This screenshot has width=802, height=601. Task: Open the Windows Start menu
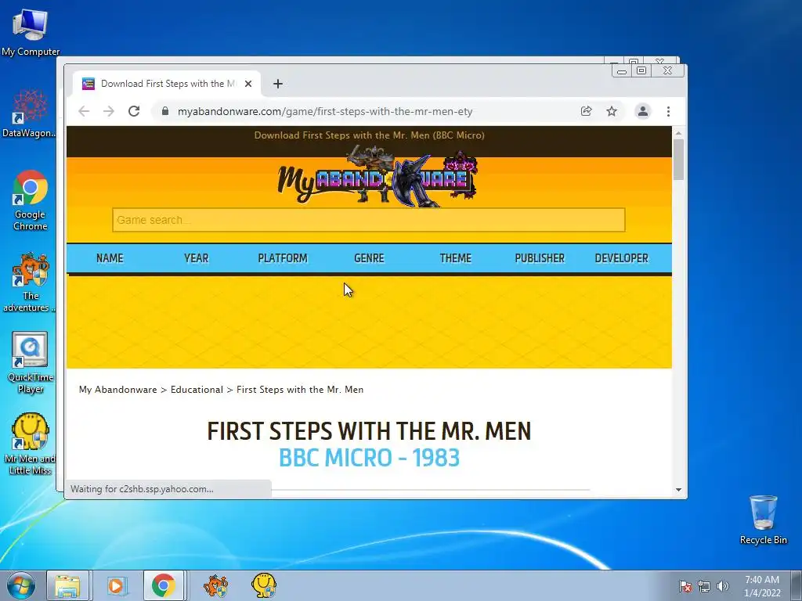(21, 585)
